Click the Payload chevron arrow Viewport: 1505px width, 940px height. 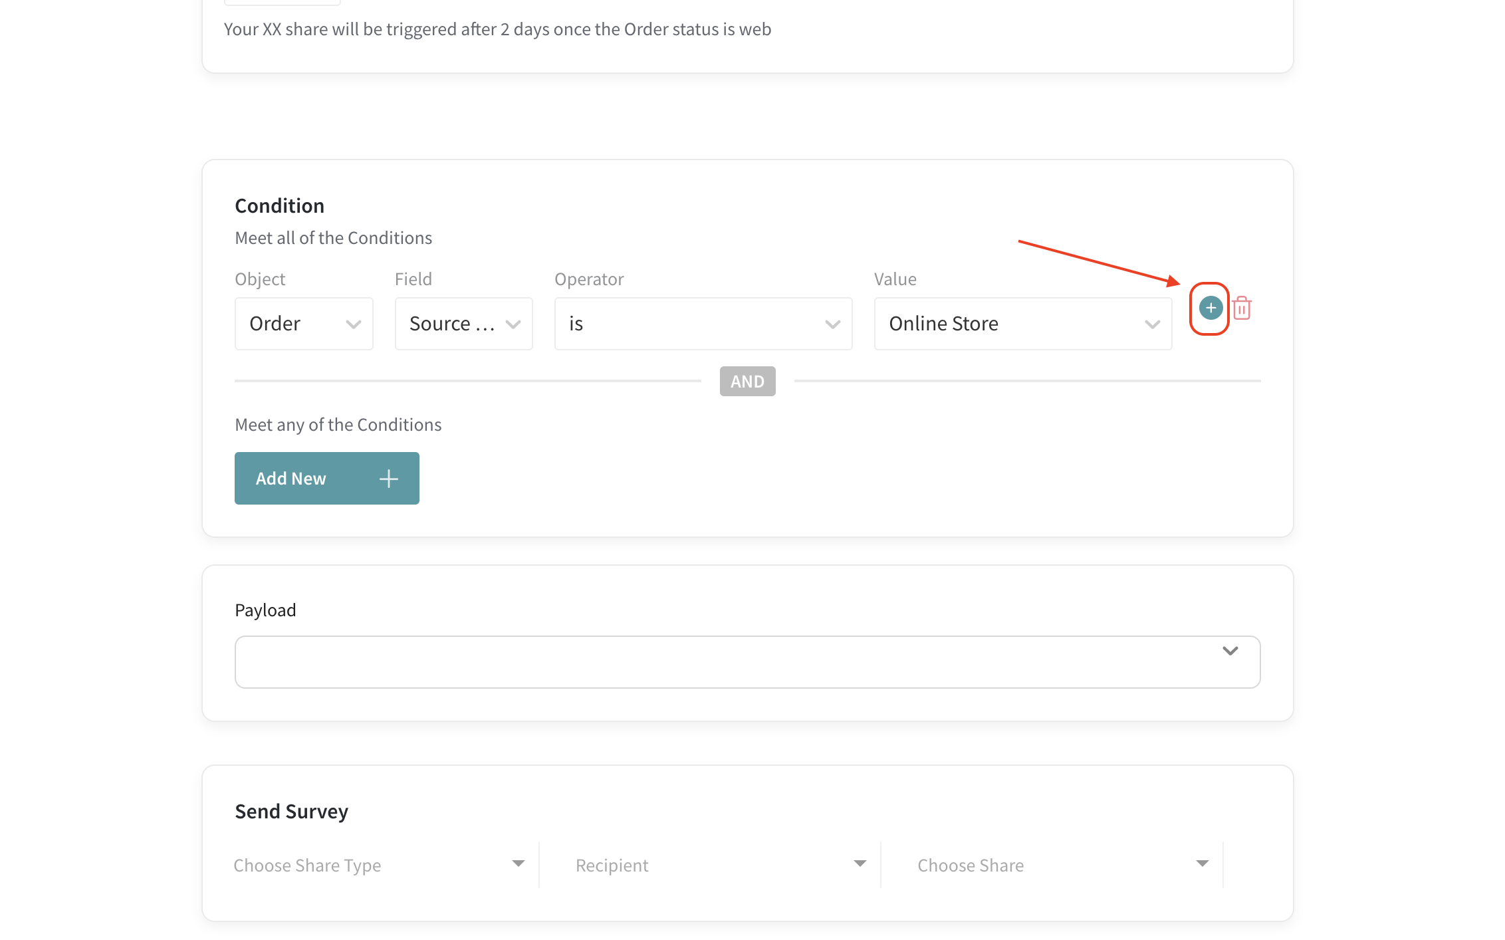[1230, 651]
